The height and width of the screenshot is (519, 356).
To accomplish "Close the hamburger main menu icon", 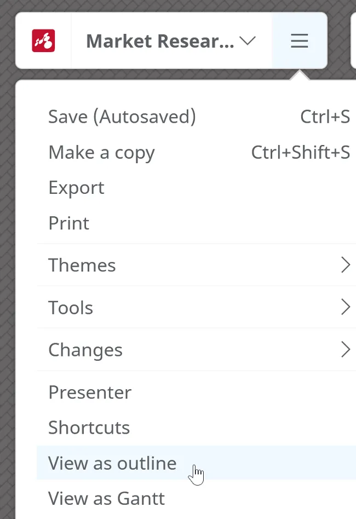I will point(299,41).
